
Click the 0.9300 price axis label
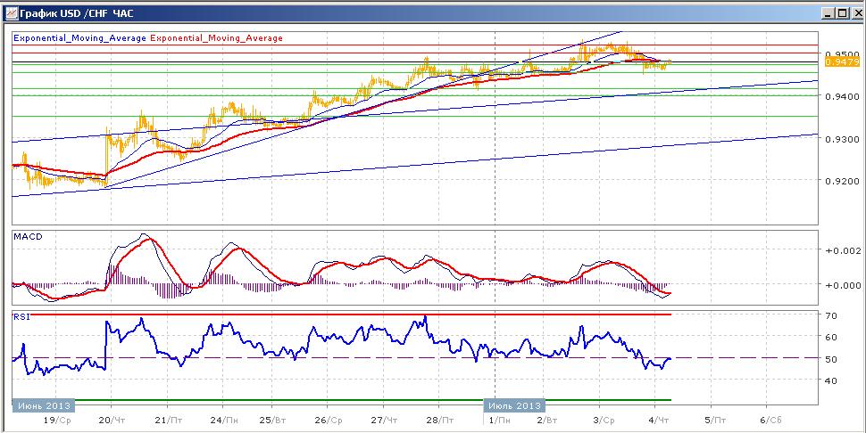tap(841, 139)
